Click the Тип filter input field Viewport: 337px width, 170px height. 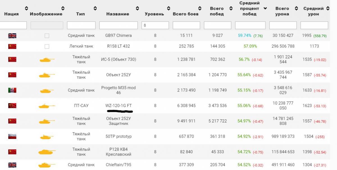pos(81,25)
